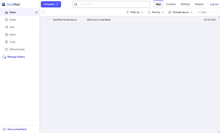Go to previous page with left arrow
Screen dimensions: 220x133
tap(211, 12)
